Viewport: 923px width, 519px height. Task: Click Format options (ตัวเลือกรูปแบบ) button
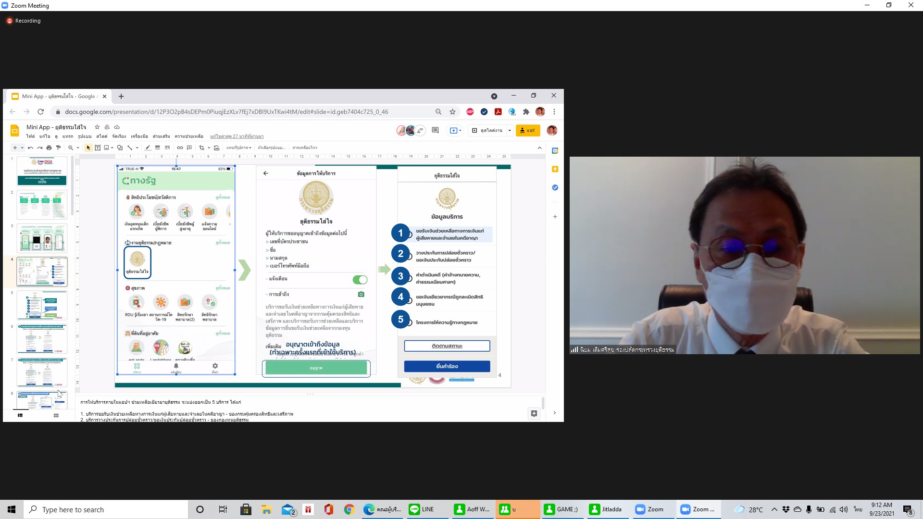pyautogui.click(x=271, y=148)
